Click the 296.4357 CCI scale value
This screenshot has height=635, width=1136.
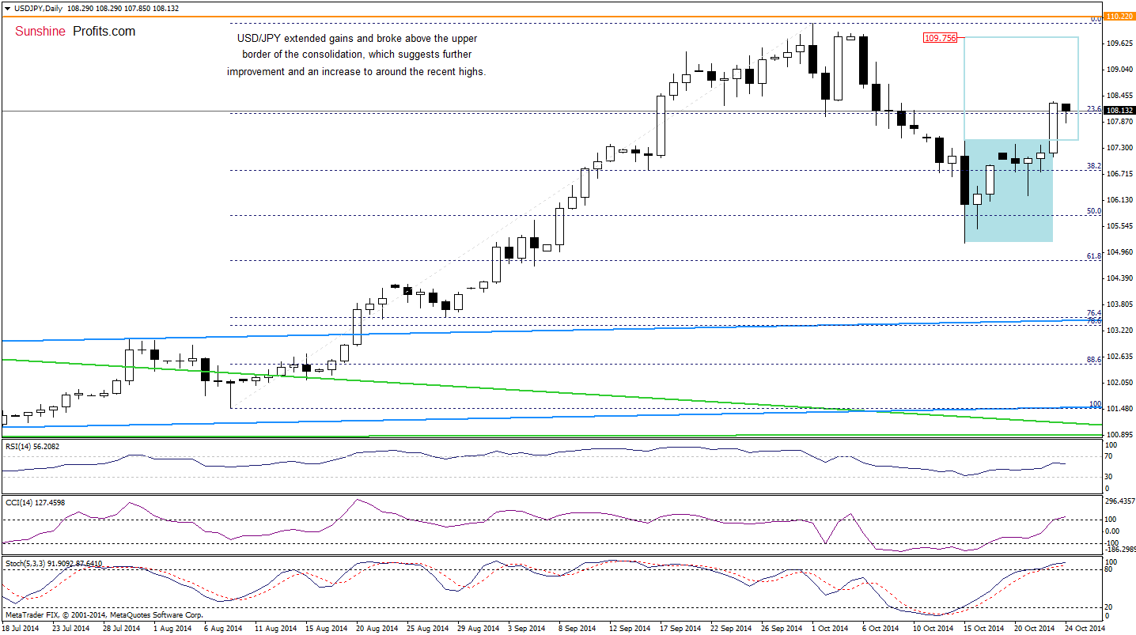coord(1120,501)
